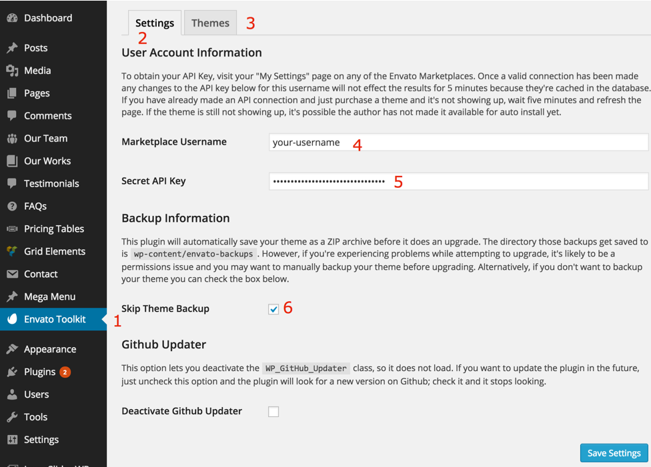Select Contact from the admin menu

53,274
